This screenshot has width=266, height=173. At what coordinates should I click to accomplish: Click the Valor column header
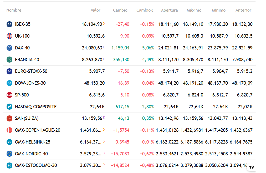pyautogui.click(x=95, y=10)
